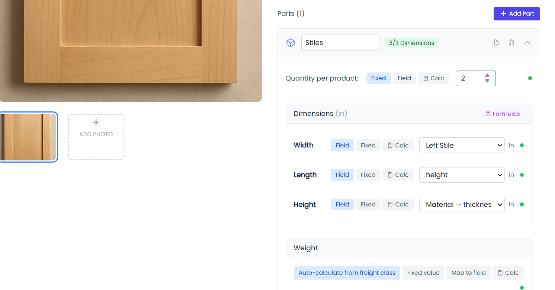Screen dimensions: 555x290
Task: Click the plus icon in the Add Photo placeholder
Action: tap(96, 122)
